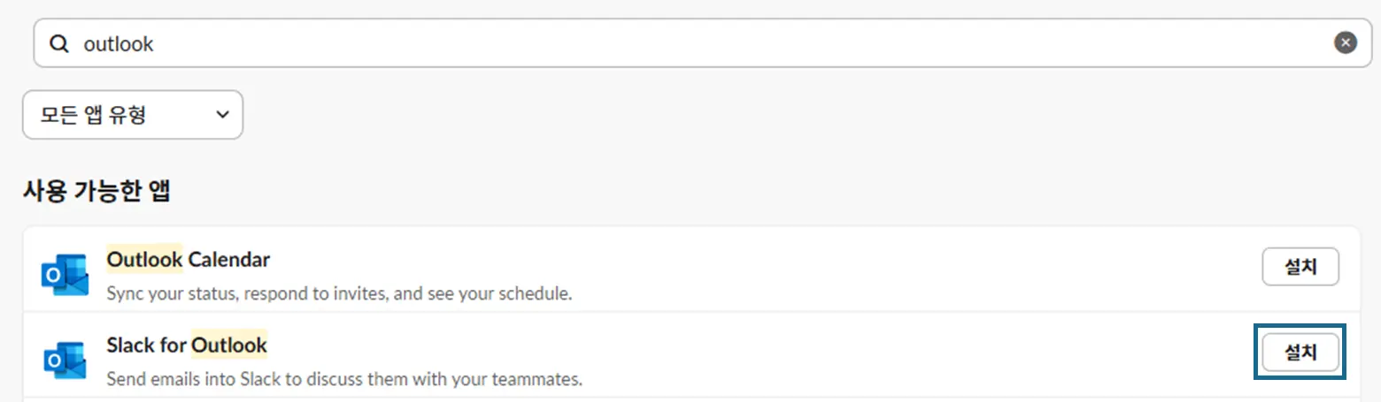Clear the search with the X icon
Screen dimensions: 1381x402
coord(1345,42)
